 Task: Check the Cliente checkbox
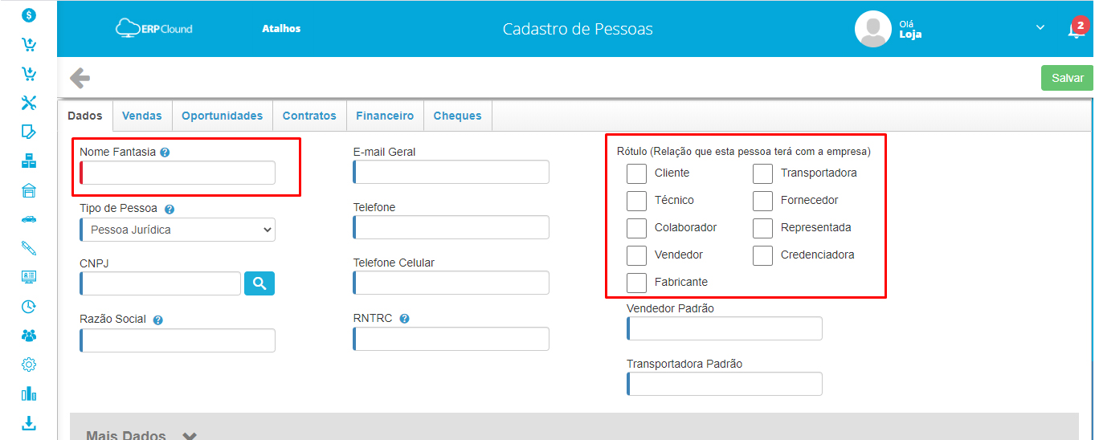(636, 173)
